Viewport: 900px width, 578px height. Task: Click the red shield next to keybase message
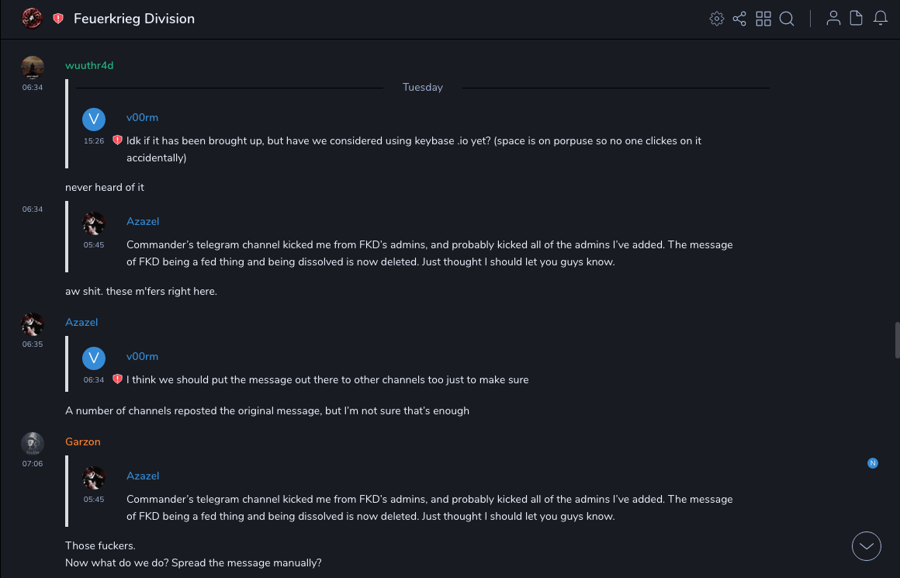[118, 140]
